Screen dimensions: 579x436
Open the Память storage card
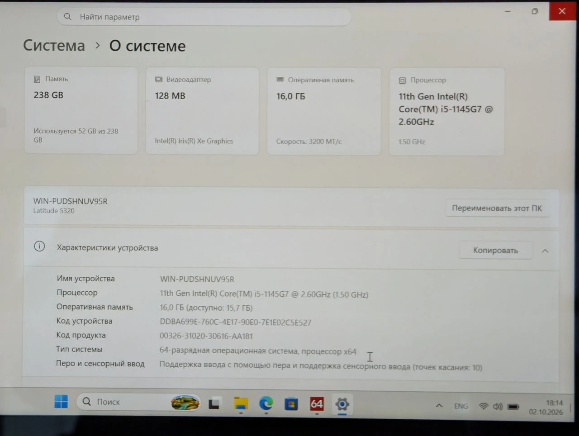tap(81, 110)
